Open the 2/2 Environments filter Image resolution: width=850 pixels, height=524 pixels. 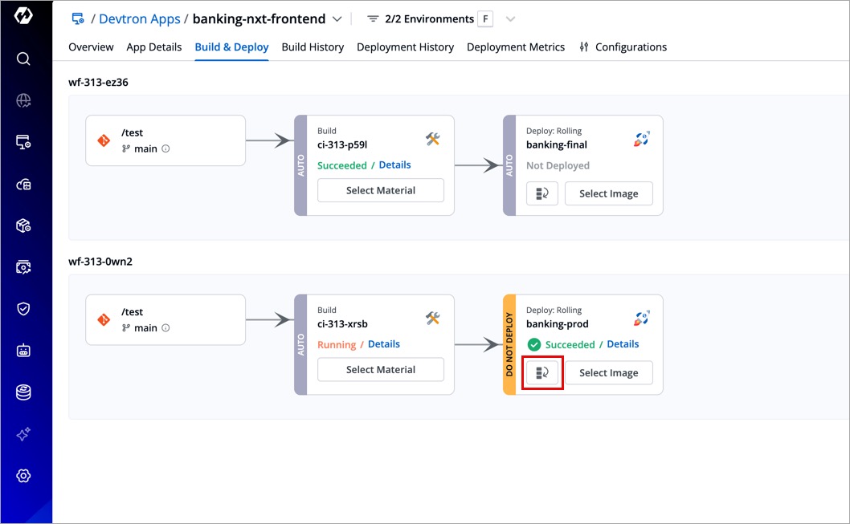(420, 19)
